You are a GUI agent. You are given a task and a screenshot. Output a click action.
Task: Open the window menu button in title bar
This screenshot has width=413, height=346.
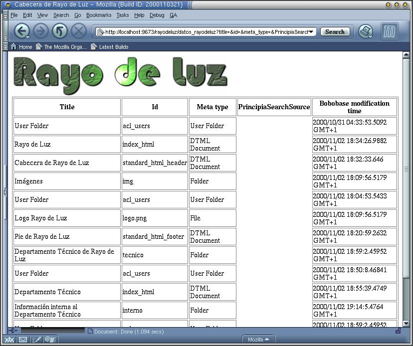tap(8, 5)
